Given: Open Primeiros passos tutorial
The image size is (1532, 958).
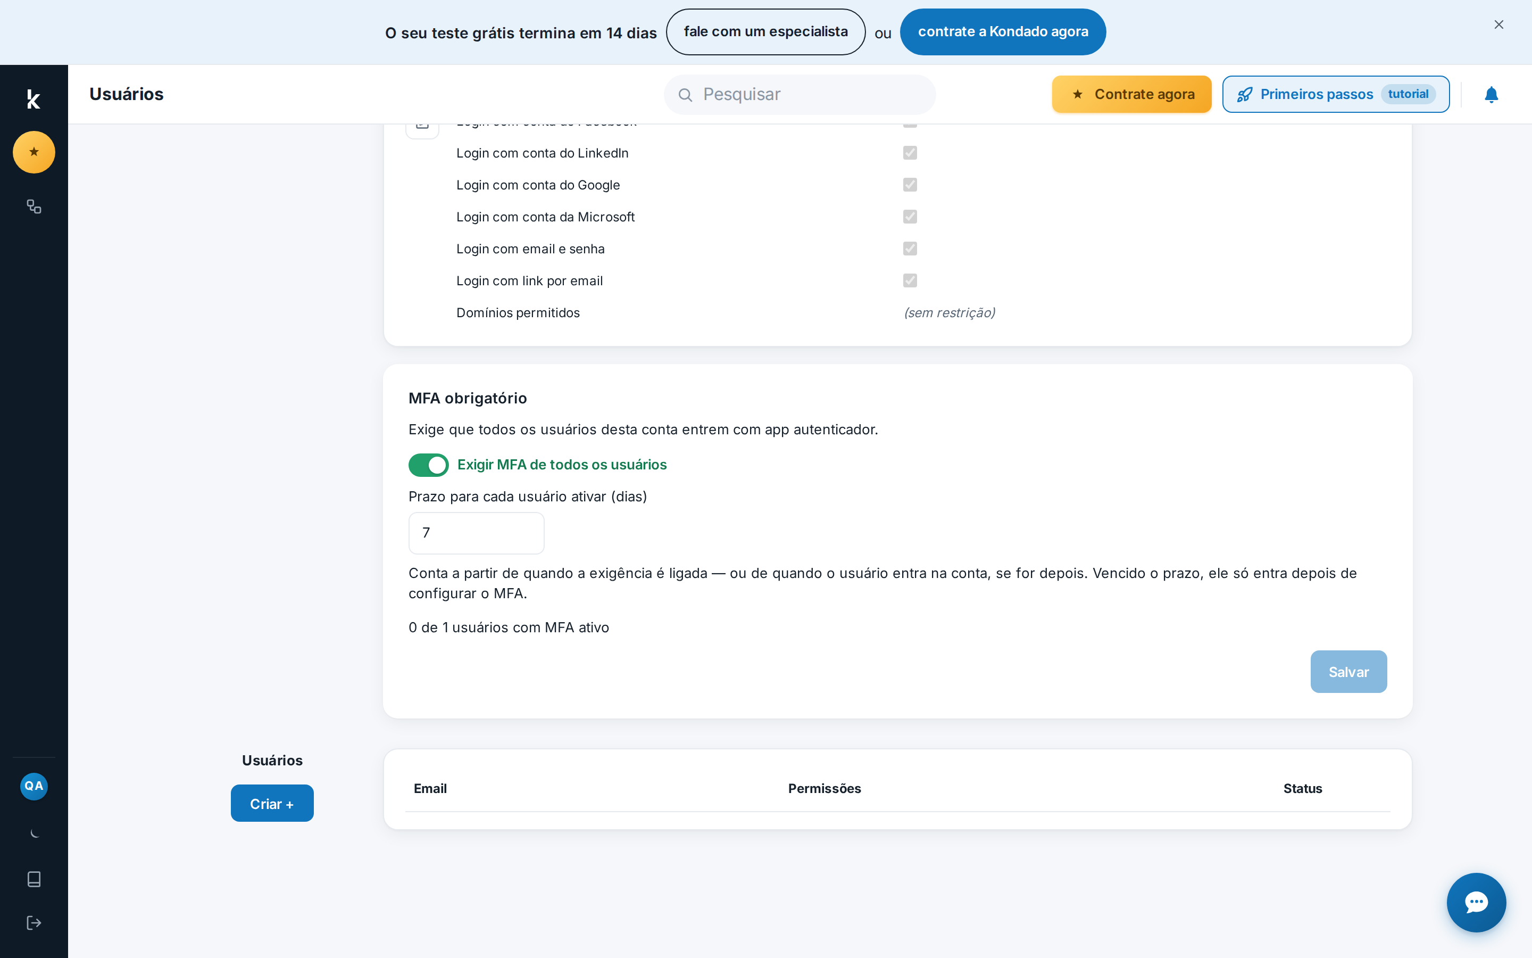Looking at the screenshot, I should point(1336,94).
